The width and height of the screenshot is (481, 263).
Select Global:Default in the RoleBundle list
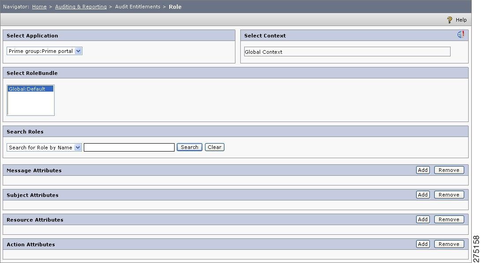30,89
